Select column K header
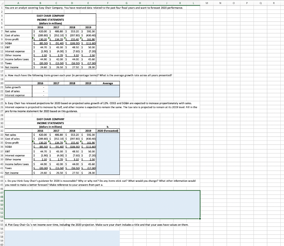Image resolution: width=284 pixels, height=246 pixels. [x=180, y=3]
